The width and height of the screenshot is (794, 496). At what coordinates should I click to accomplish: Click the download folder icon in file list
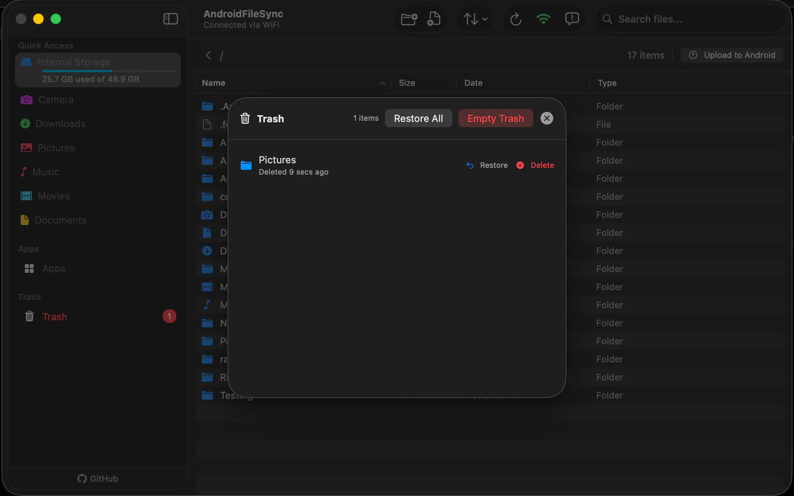point(207,251)
